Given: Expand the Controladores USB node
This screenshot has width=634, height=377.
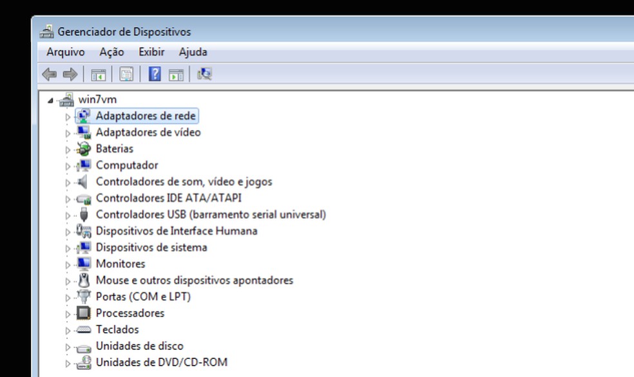Looking at the screenshot, I should click(x=68, y=216).
